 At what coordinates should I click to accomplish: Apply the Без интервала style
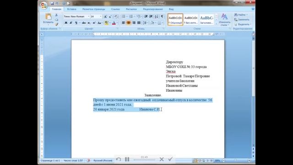pyautogui.click(x=191, y=19)
